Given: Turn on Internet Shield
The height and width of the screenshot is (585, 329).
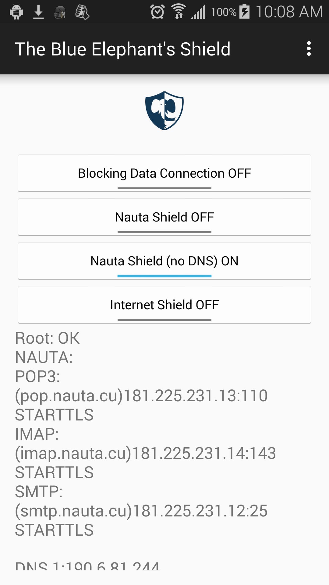Looking at the screenshot, I should click(x=164, y=305).
